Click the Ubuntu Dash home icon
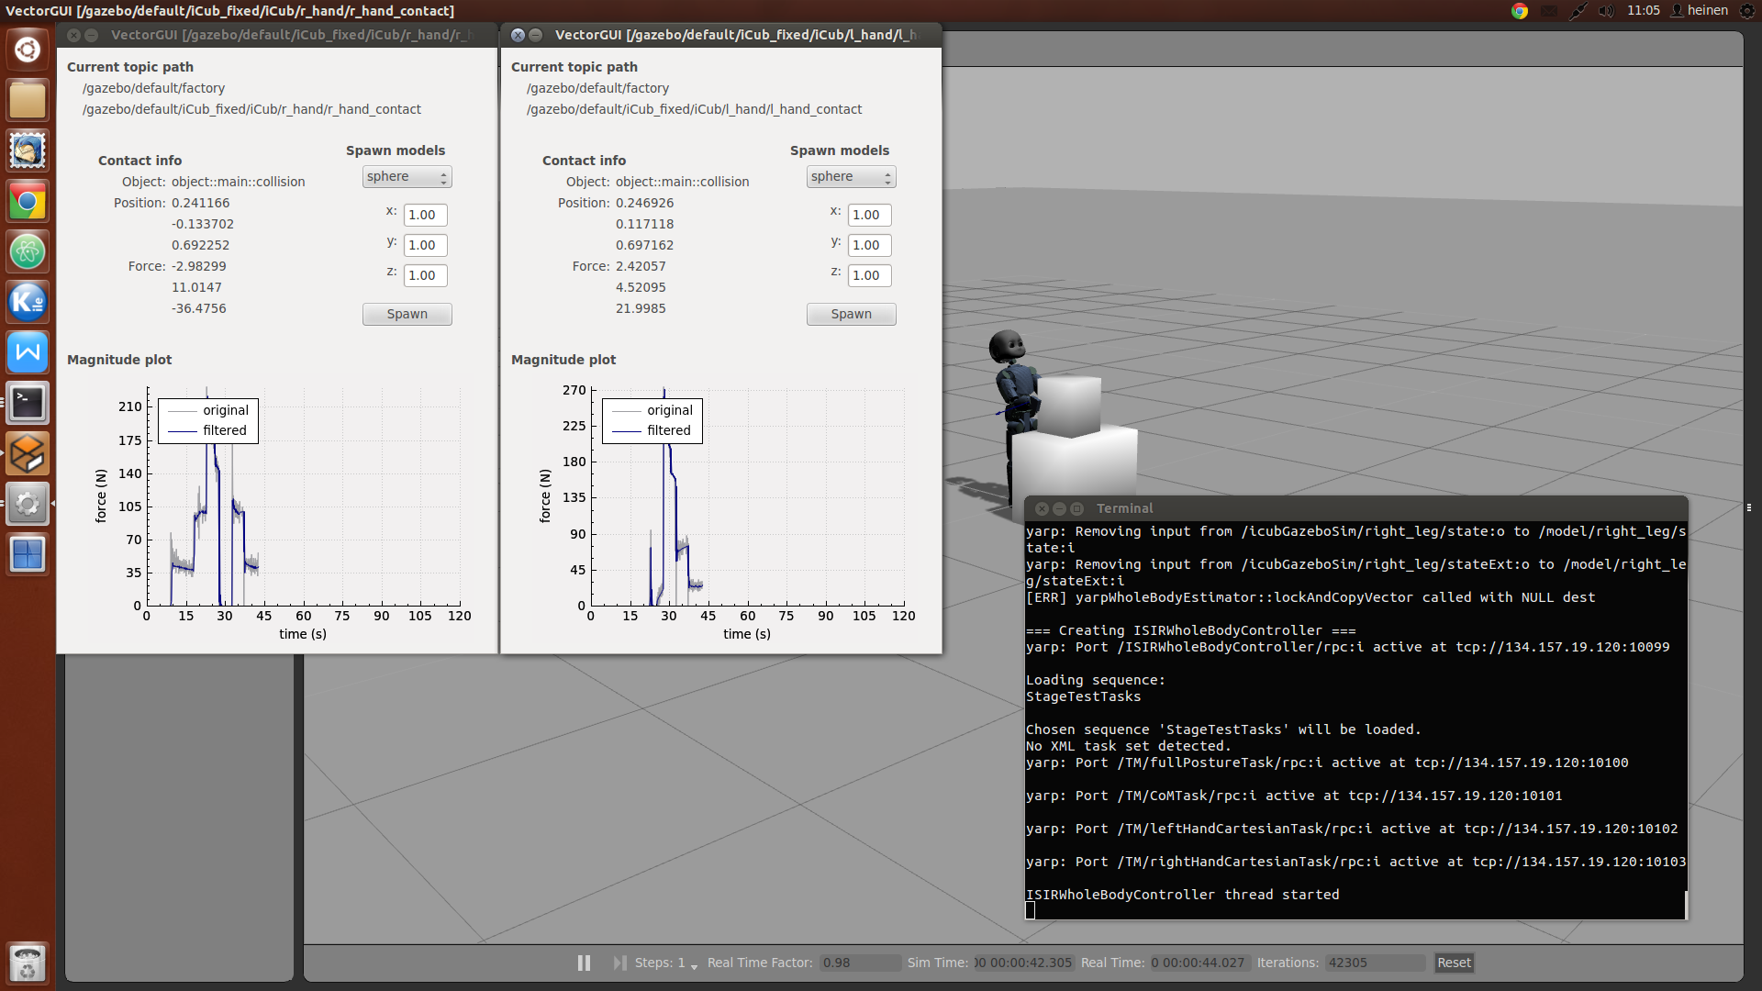Viewport: 1762px width, 991px height. [x=27, y=49]
